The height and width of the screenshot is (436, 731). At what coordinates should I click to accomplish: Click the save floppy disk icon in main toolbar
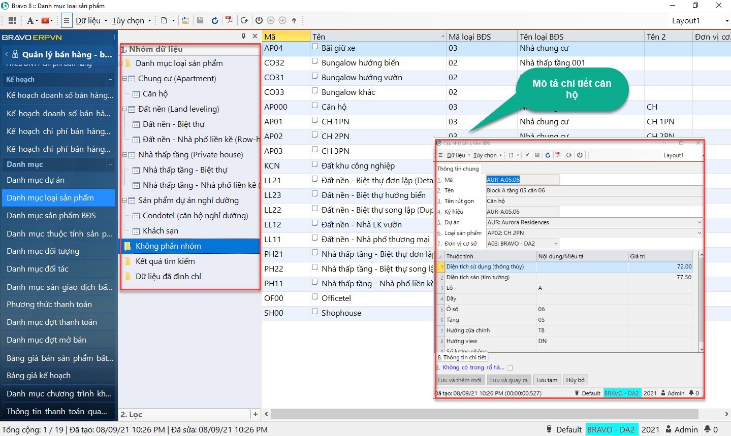point(200,20)
